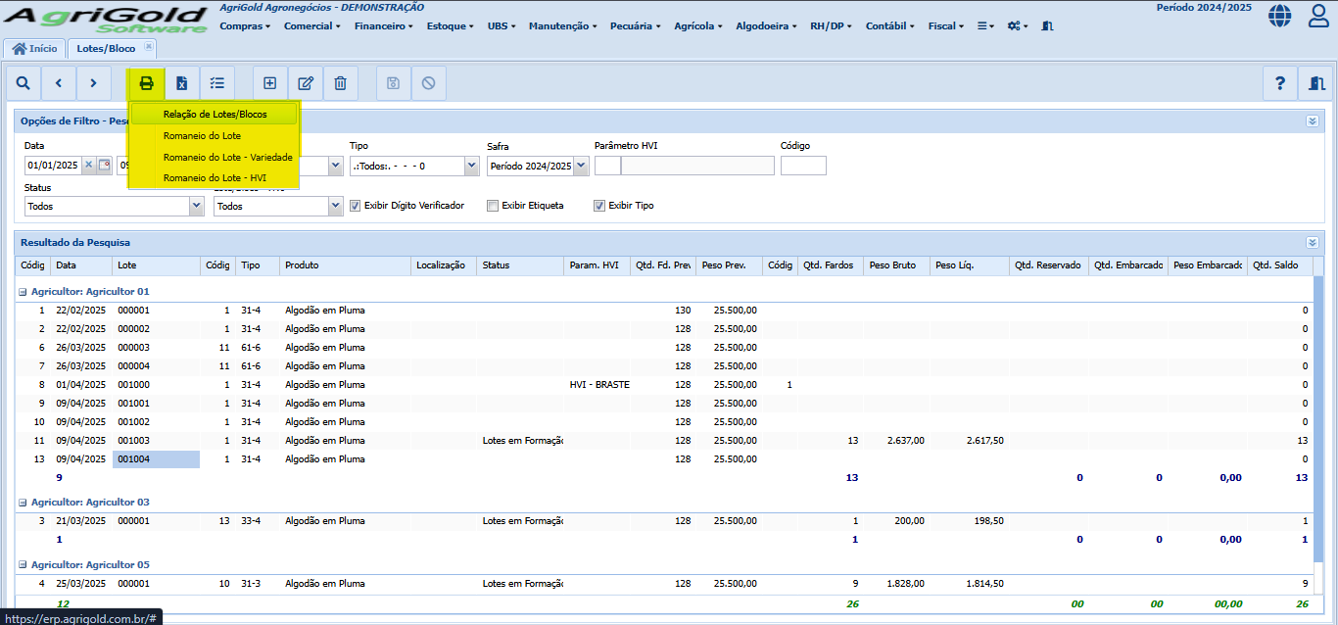Go to next record arrow

click(93, 83)
